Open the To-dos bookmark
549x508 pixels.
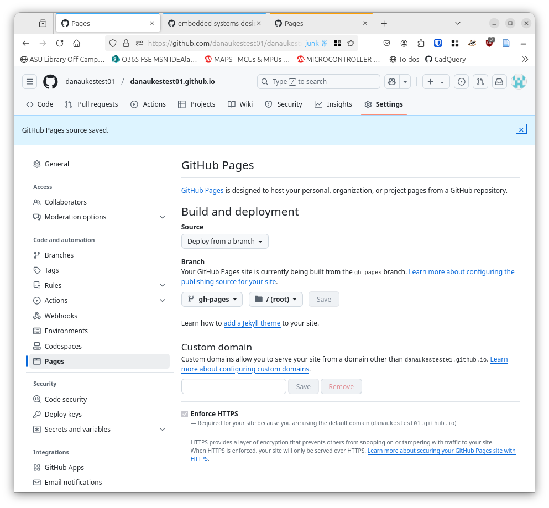tap(404, 59)
